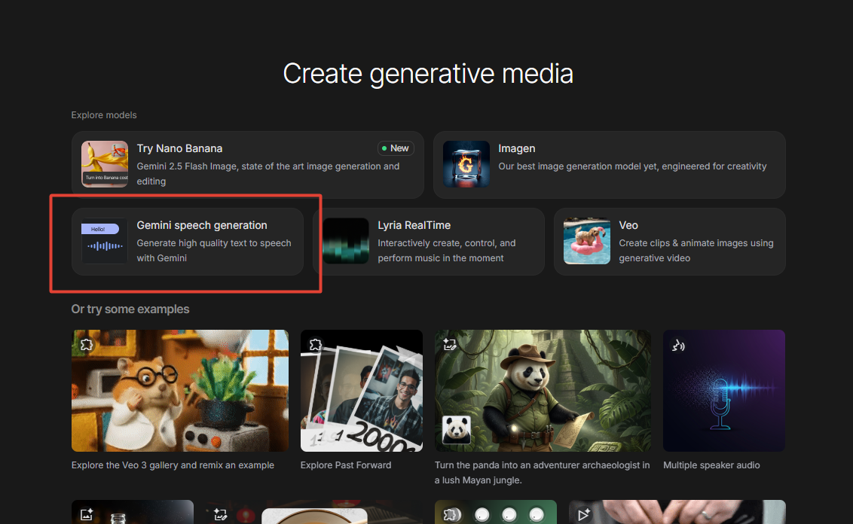This screenshot has width=853, height=524.
Task: Open the panda adventurer archaeologist example
Action: pyautogui.click(x=543, y=391)
